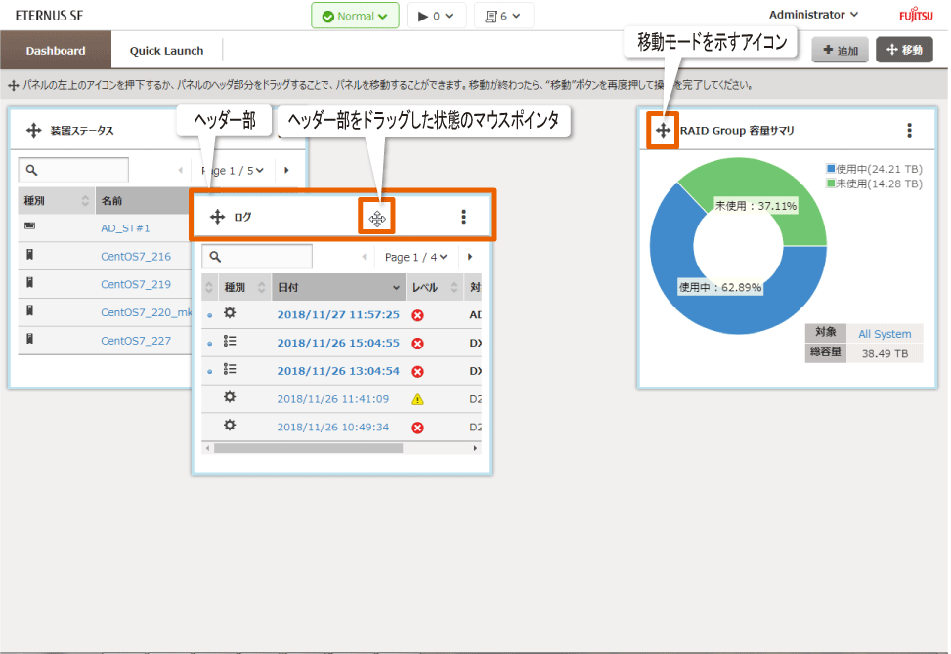Click the Fujitsu logo

point(916,15)
